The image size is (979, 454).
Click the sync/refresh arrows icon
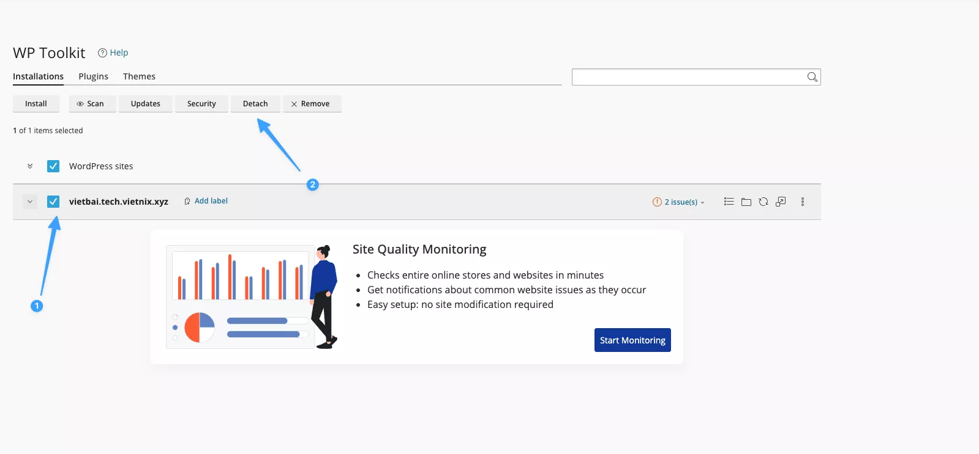click(763, 202)
